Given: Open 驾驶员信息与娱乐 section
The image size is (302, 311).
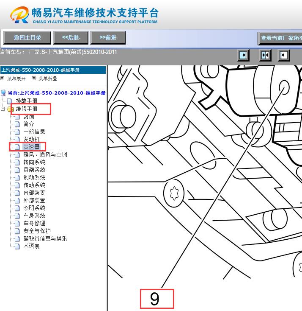Looking at the screenshot, I should click(x=45, y=238).
